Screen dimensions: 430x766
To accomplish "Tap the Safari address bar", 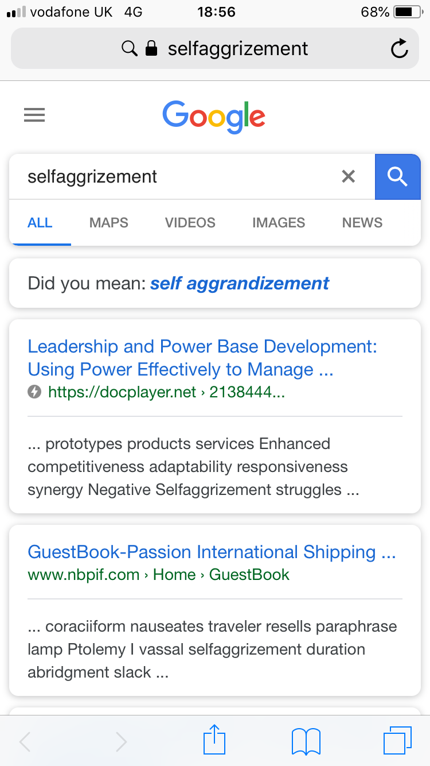I will coord(215,49).
